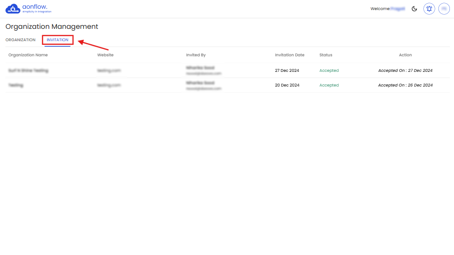This screenshot has width=454, height=255.
Task: Select the 'Accepted On : 27 Dec 2024' text
Action: 405,71
